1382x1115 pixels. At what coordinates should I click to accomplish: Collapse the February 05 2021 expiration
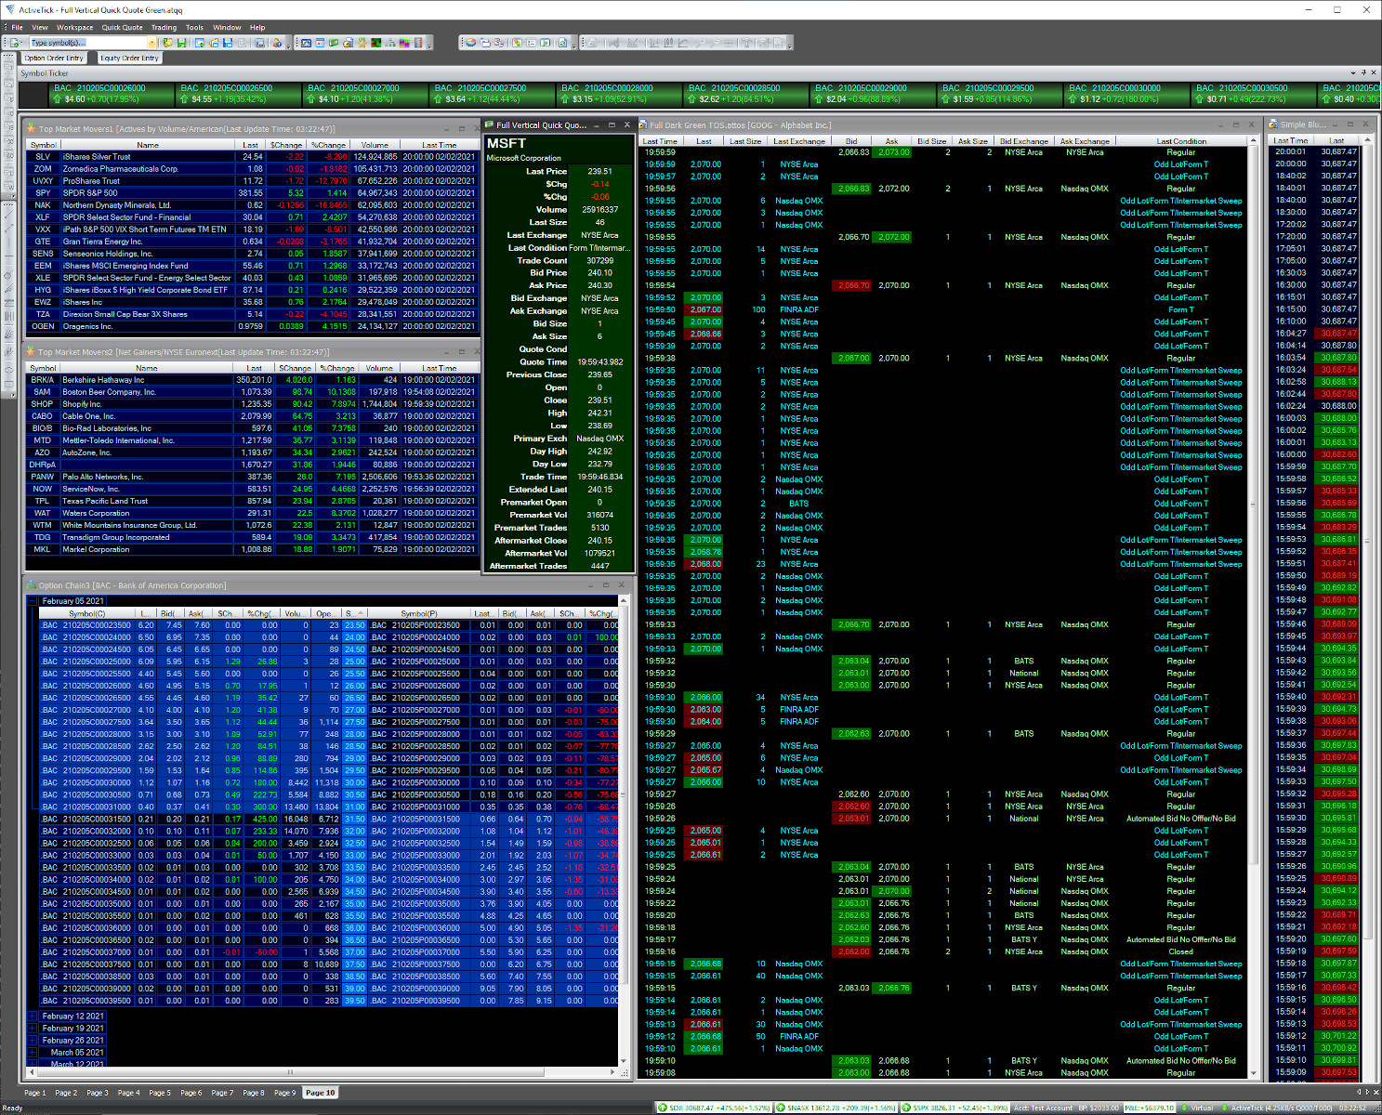(x=33, y=601)
